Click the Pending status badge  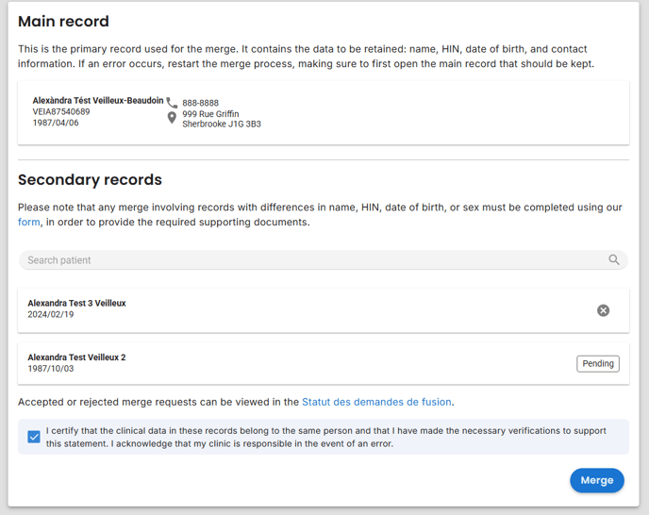click(598, 363)
